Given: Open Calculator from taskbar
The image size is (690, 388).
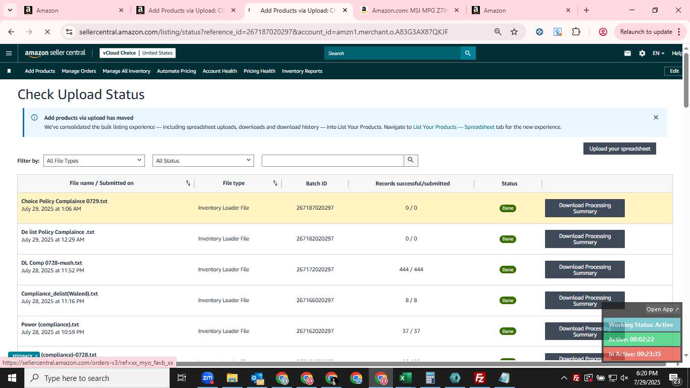Looking at the screenshot, I should pos(430,378).
